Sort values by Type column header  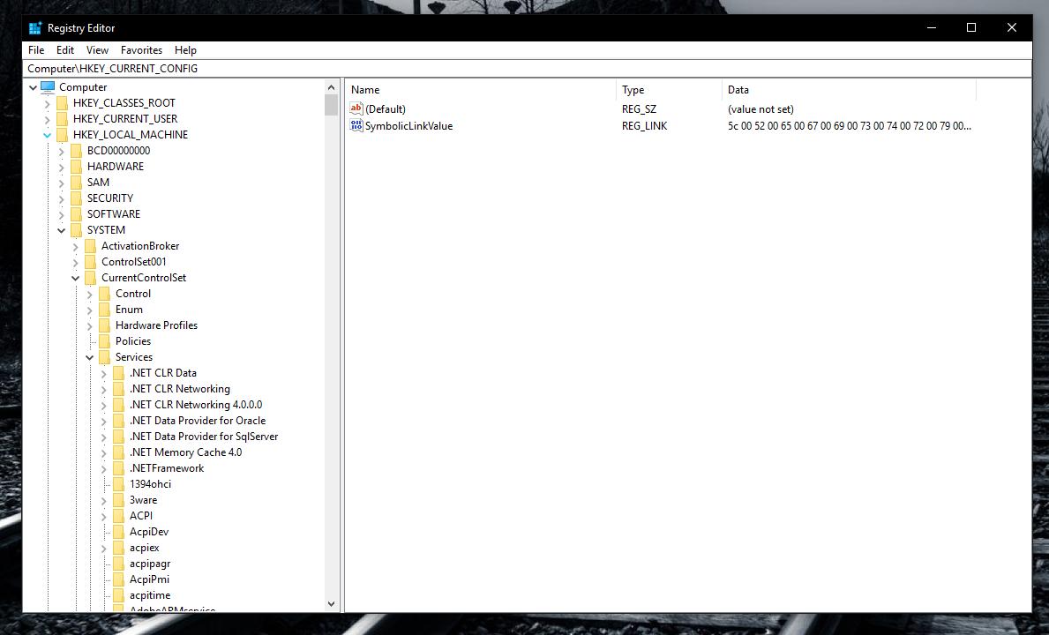click(669, 90)
